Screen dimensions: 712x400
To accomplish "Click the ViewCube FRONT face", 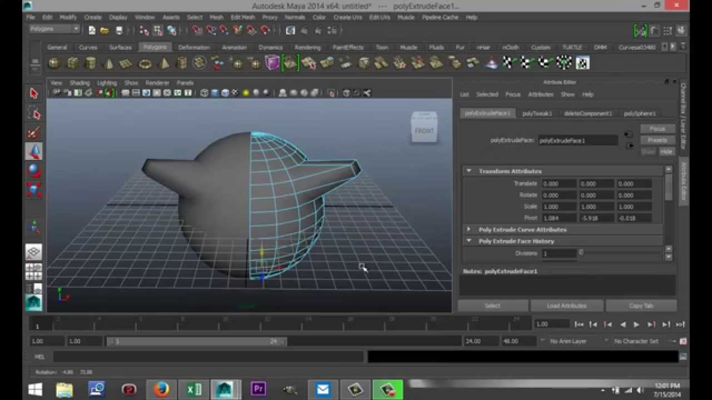I will pyautogui.click(x=424, y=130).
